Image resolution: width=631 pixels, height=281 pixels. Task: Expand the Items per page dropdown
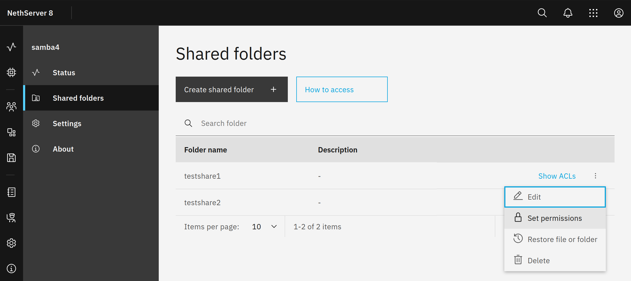coord(264,227)
